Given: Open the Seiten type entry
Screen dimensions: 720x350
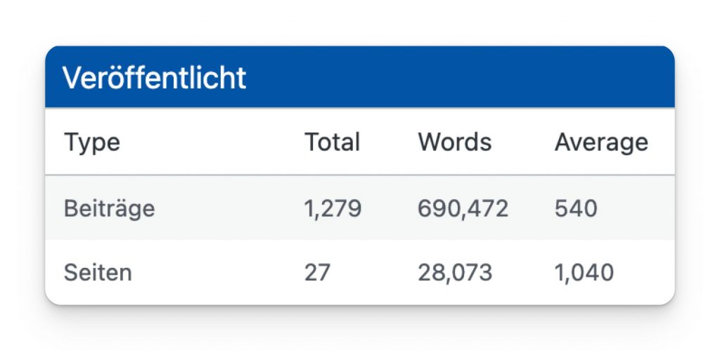Looking at the screenshot, I should click(98, 272).
